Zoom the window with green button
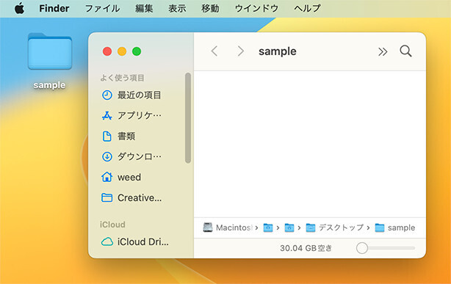Image resolution: width=451 pixels, height=284 pixels. pyautogui.click(x=137, y=51)
